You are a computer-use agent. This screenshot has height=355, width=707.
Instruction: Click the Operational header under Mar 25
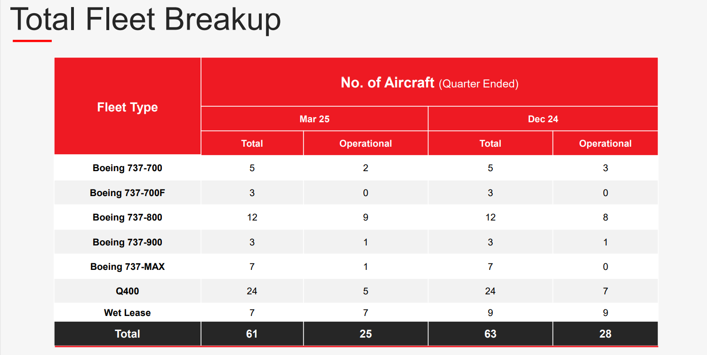tap(366, 143)
